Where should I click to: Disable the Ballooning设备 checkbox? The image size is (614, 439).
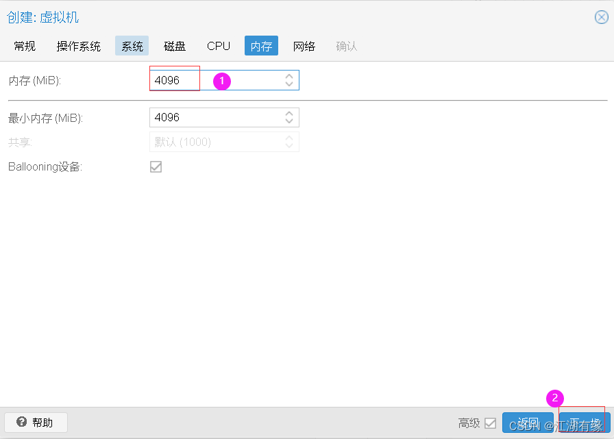(156, 166)
